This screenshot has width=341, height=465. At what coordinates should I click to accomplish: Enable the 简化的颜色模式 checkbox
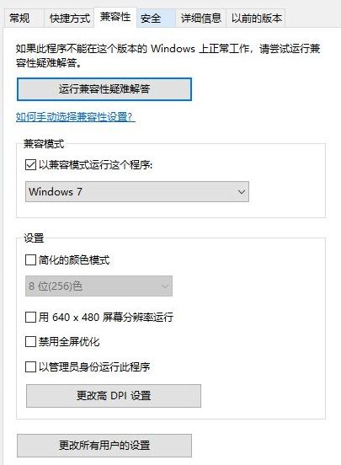click(31, 260)
